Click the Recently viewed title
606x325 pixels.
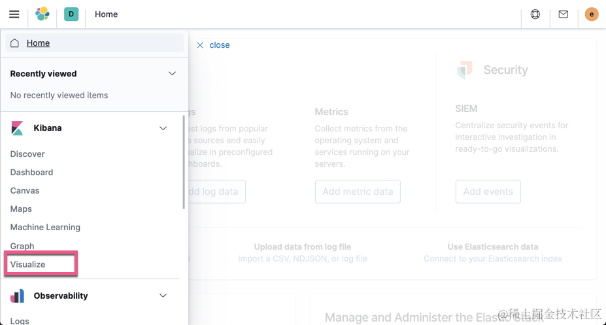click(x=43, y=73)
